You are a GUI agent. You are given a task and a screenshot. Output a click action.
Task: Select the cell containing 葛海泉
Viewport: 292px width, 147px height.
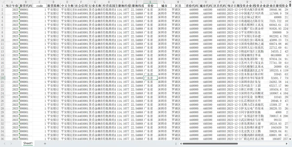click(x=261, y=40)
